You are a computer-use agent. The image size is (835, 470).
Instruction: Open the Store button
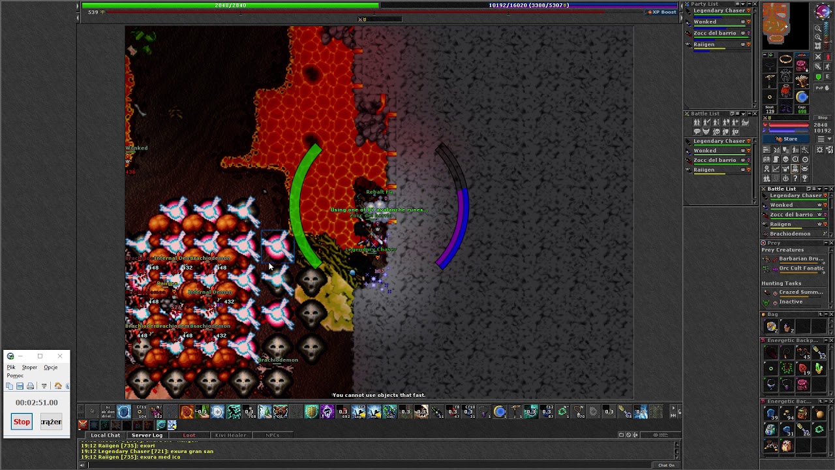point(785,138)
